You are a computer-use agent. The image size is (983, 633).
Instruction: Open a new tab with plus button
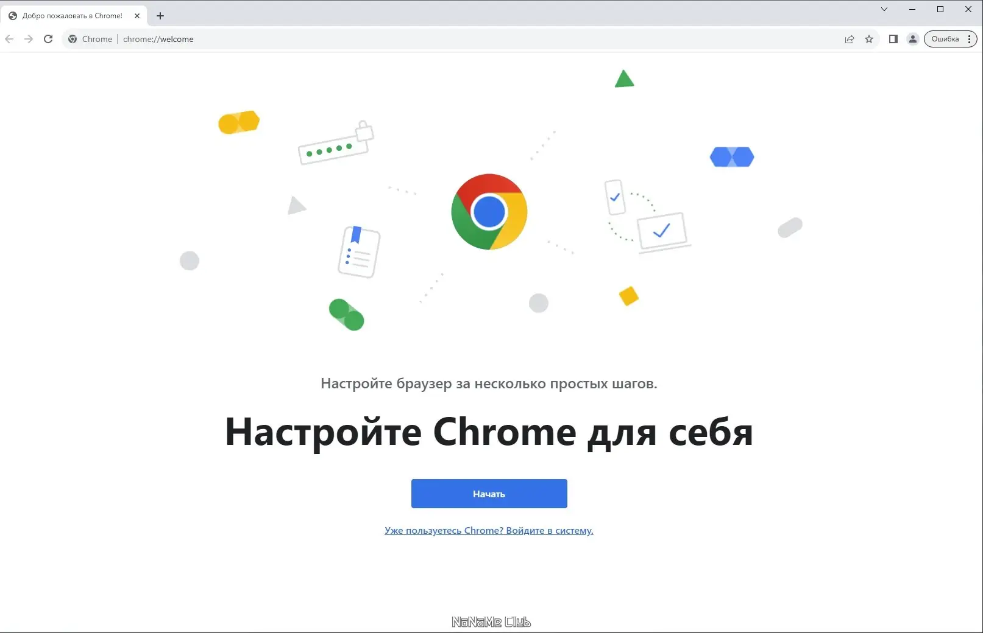pos(160,16)
